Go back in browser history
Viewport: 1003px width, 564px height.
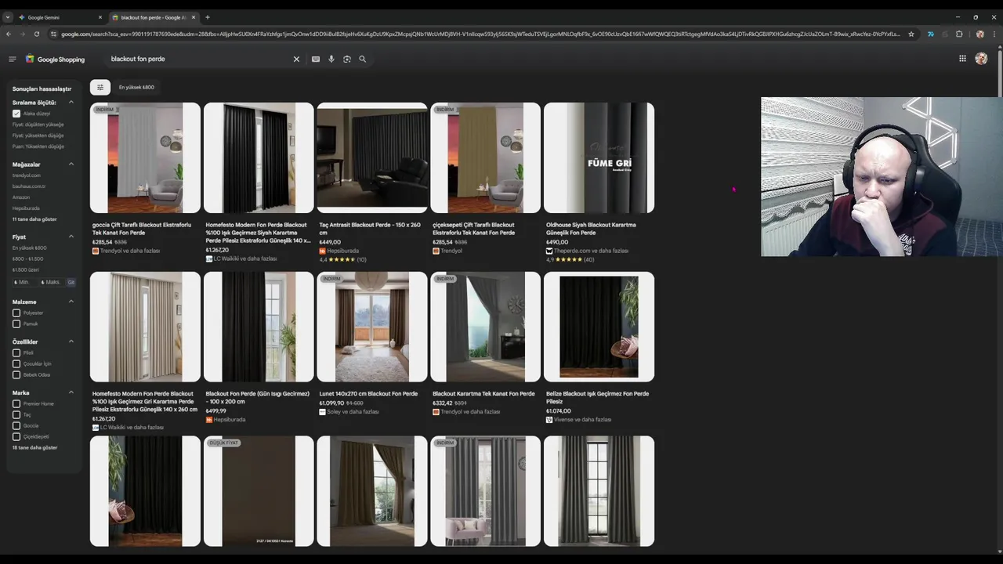[9, 34]
